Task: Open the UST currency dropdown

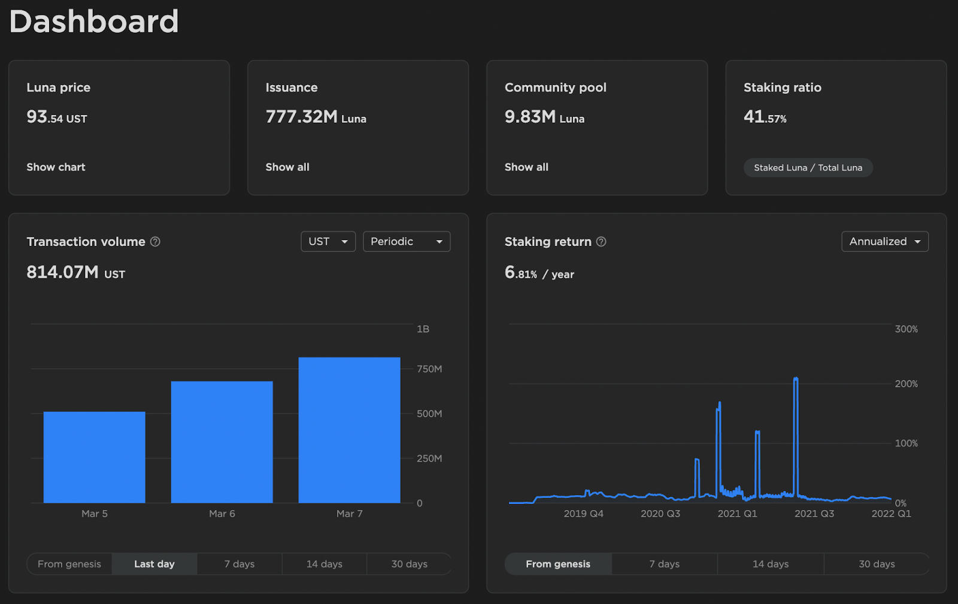Action: [328, 242]
